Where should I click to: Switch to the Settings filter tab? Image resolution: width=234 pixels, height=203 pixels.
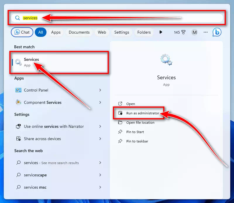[122, 32]
